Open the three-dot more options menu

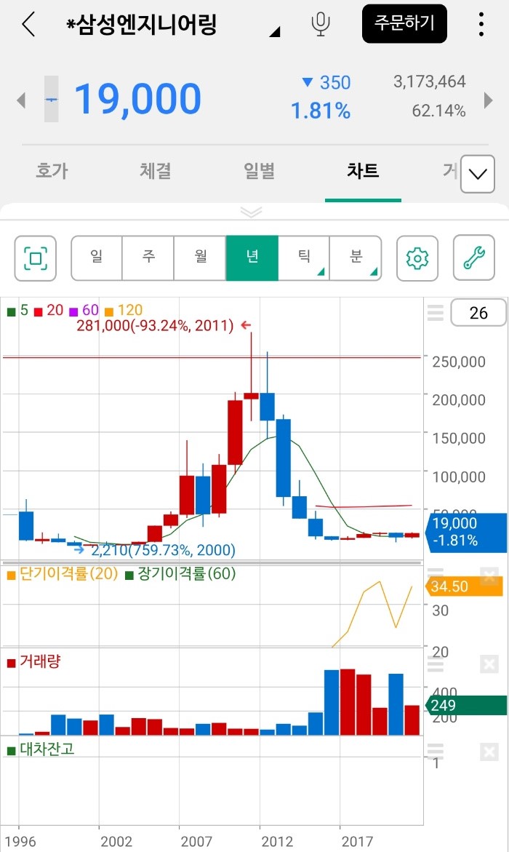[481, 25]
